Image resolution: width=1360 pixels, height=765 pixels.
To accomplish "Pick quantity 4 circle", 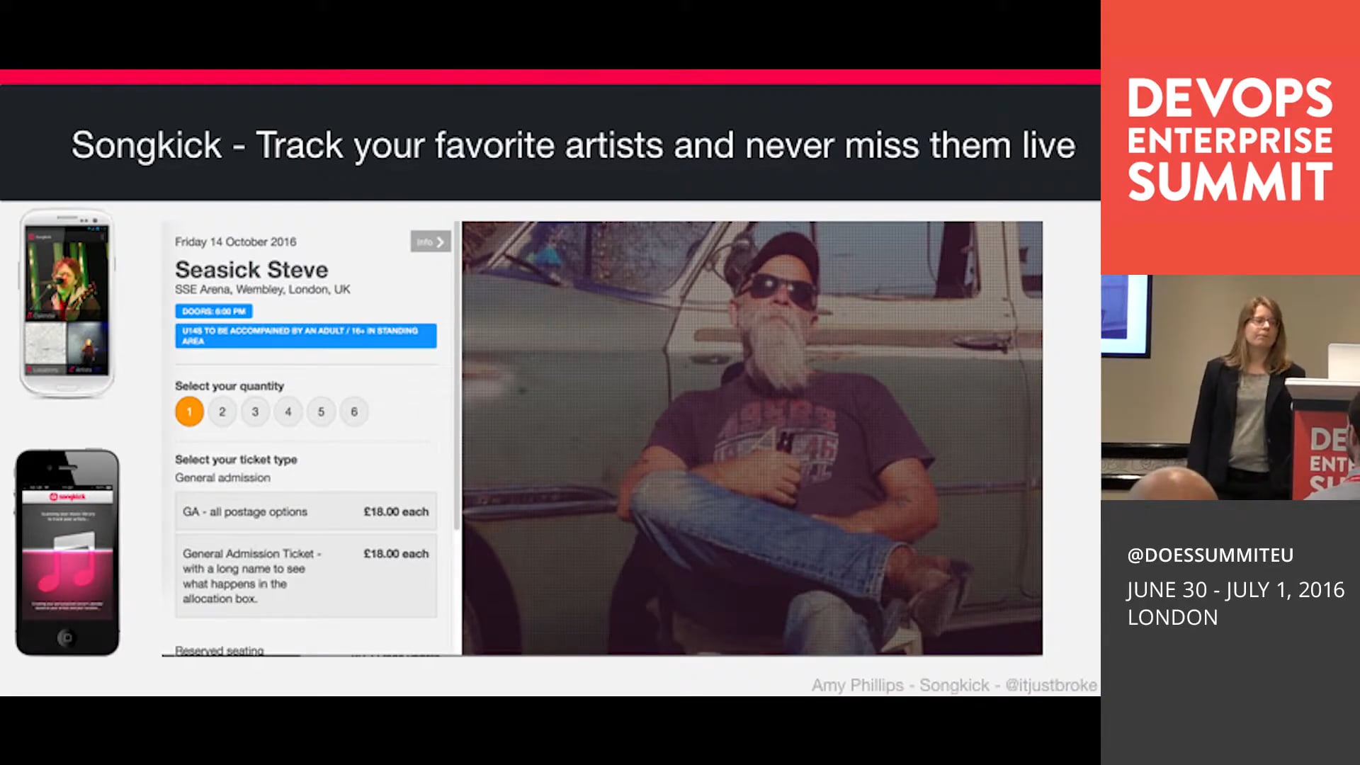I will tap(288, 412).
